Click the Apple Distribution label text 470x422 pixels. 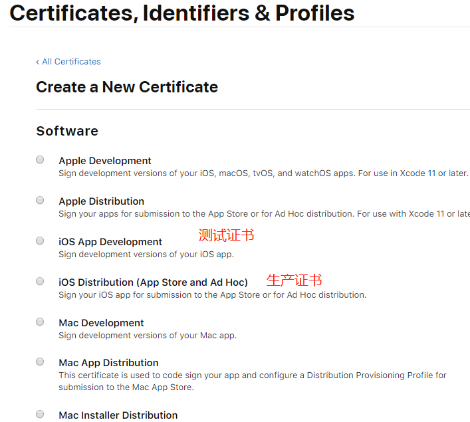click(x=101, y=201)
